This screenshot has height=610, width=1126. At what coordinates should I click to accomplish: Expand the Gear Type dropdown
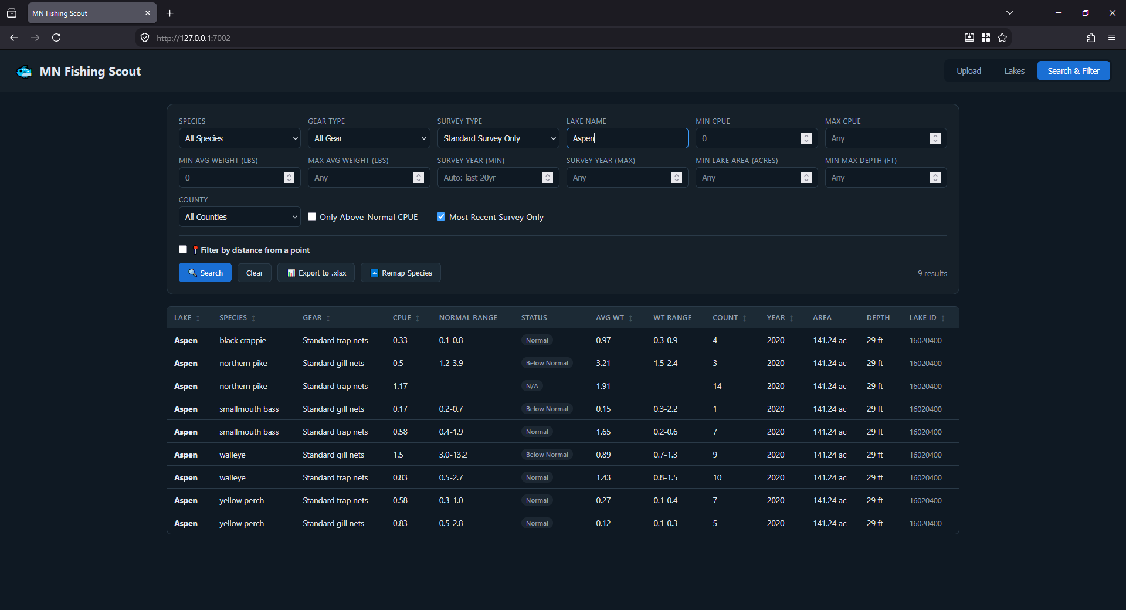point(369,138)
